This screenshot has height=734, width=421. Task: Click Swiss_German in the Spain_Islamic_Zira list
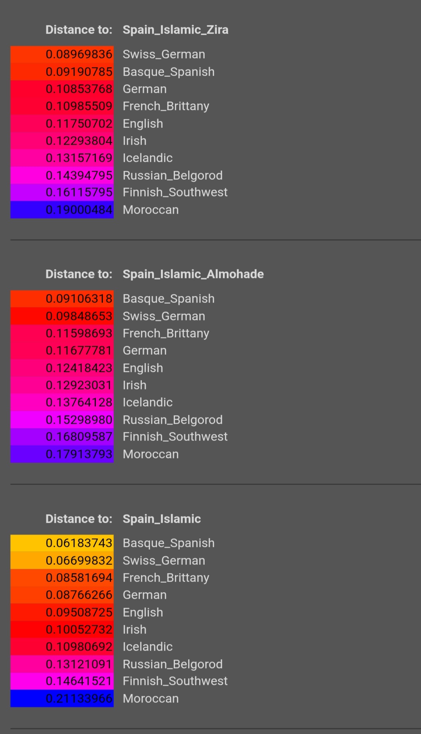164,54
